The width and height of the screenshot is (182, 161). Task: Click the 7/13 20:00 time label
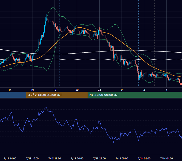[x=77, y=158]
